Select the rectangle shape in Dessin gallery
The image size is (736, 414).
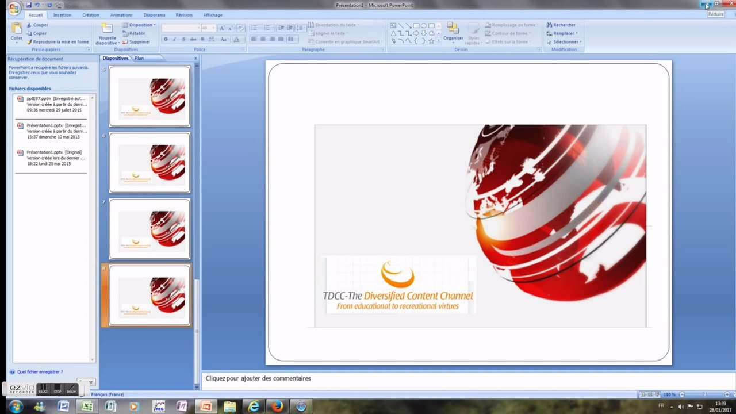point(416,25)
